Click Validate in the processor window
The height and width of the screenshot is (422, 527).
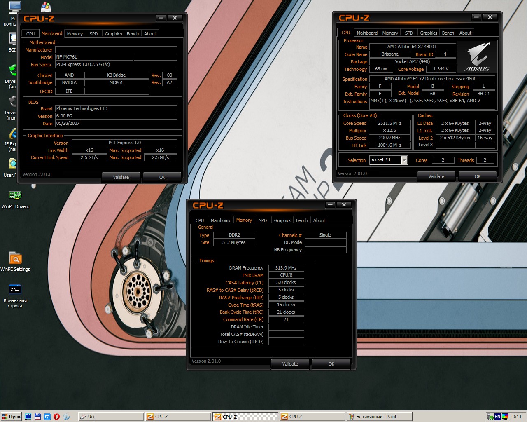(436, 176)
